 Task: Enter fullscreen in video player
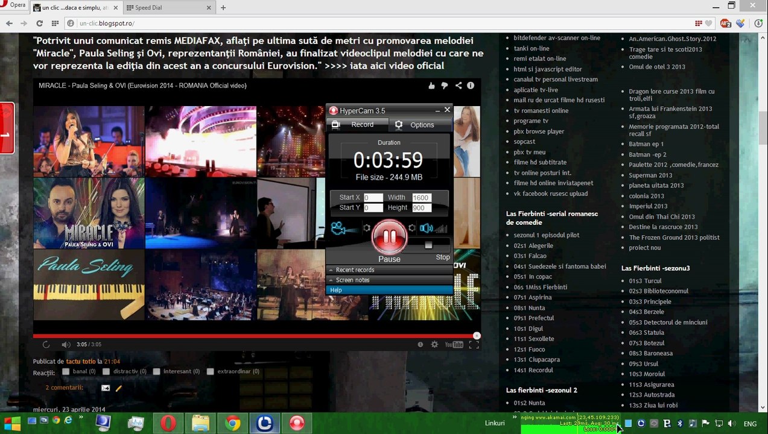(x=474, y=345)
